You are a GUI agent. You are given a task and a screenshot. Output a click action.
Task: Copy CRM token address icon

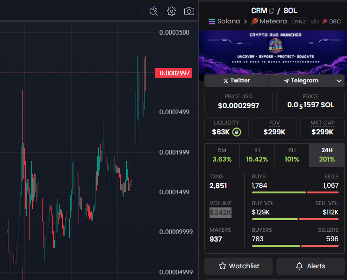(x=272, y=11)
